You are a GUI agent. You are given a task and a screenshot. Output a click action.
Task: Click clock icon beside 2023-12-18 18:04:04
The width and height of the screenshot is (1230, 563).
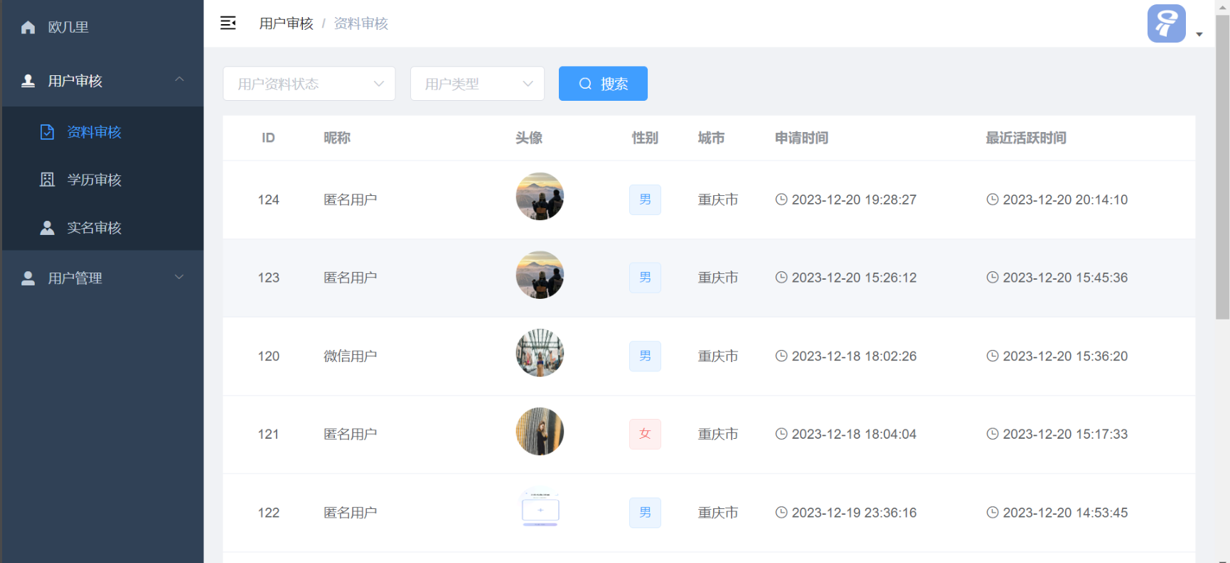(781, 434)
